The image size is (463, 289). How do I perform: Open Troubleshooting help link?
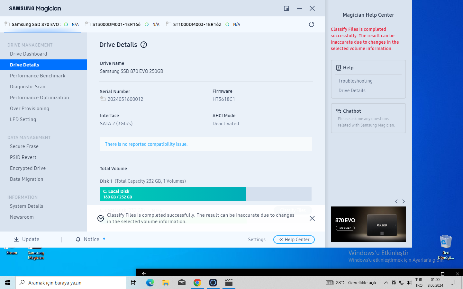click(x=355, y=81)
